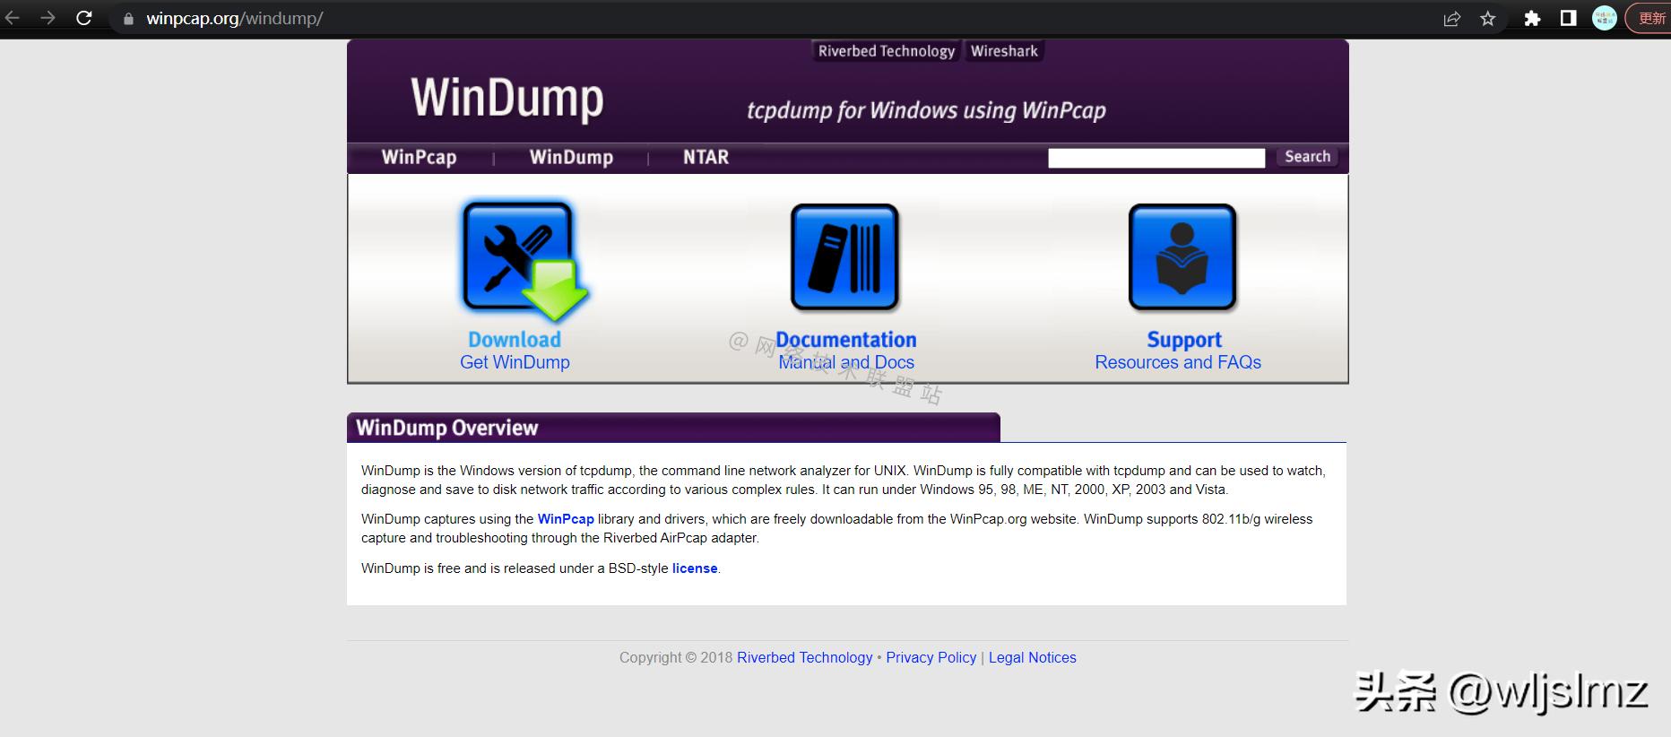Visit the Riverbed Technology footer link
Screen dimensions: 1671x737
804,657
